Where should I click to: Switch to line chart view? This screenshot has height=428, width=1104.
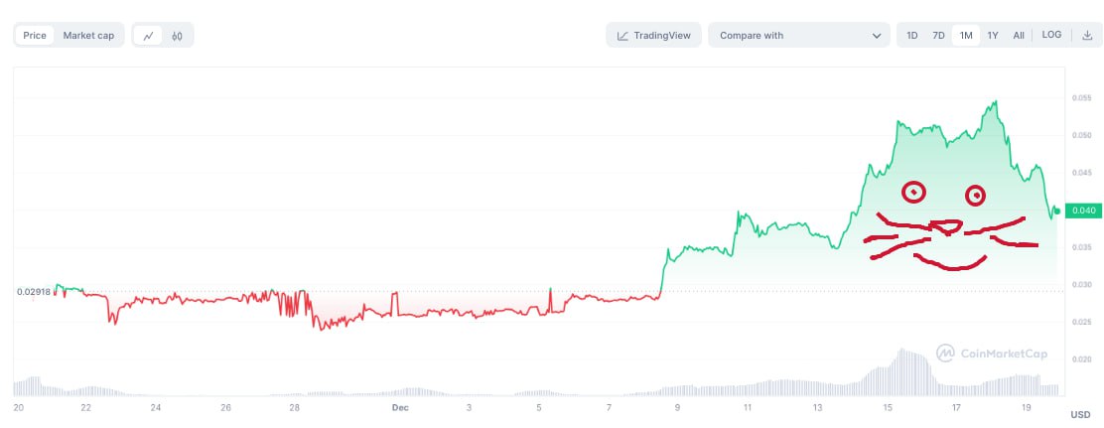tap(149, 36)
